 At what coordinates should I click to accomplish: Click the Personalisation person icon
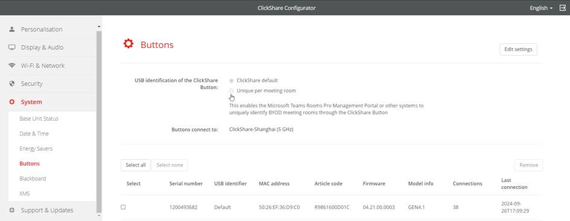(12, 29)
